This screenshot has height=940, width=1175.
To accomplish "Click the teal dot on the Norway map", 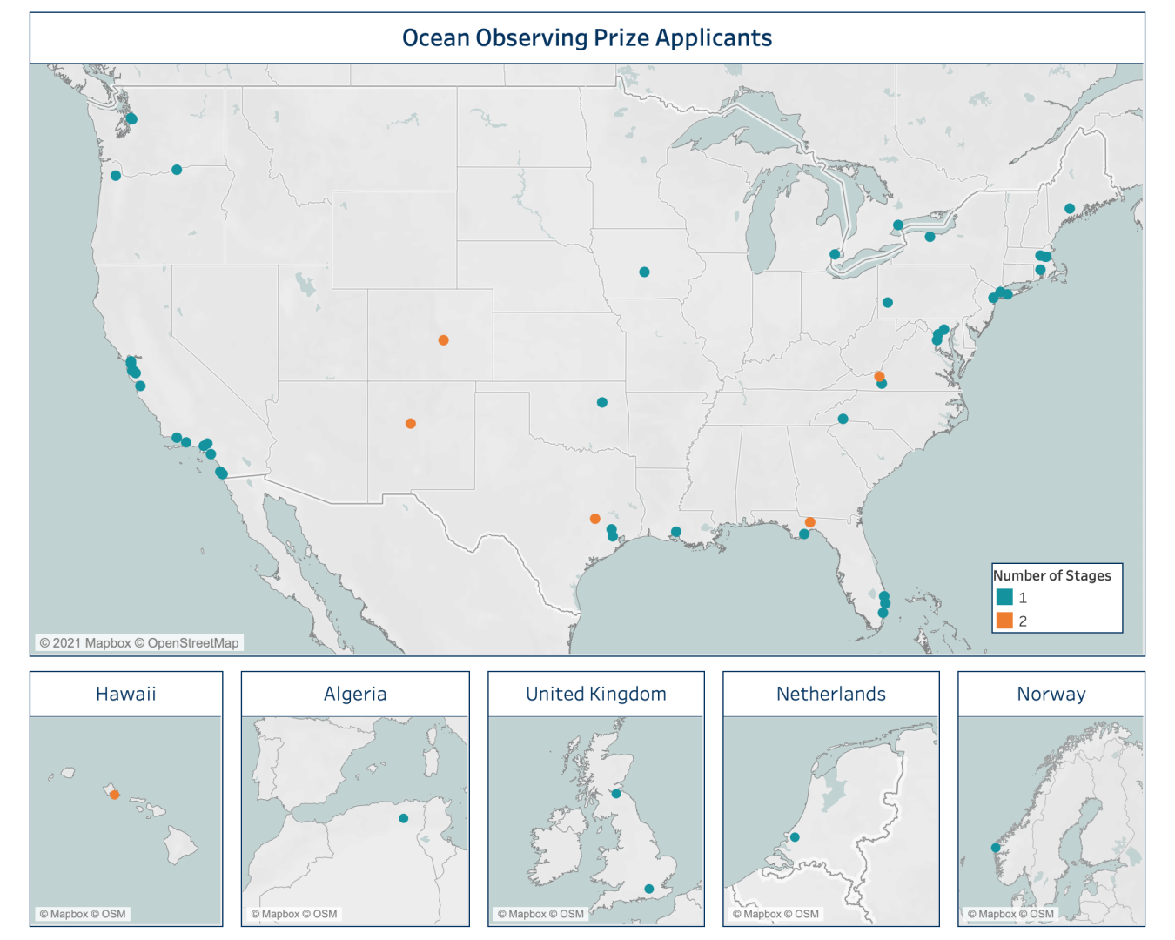I will [x=996, y=848].
